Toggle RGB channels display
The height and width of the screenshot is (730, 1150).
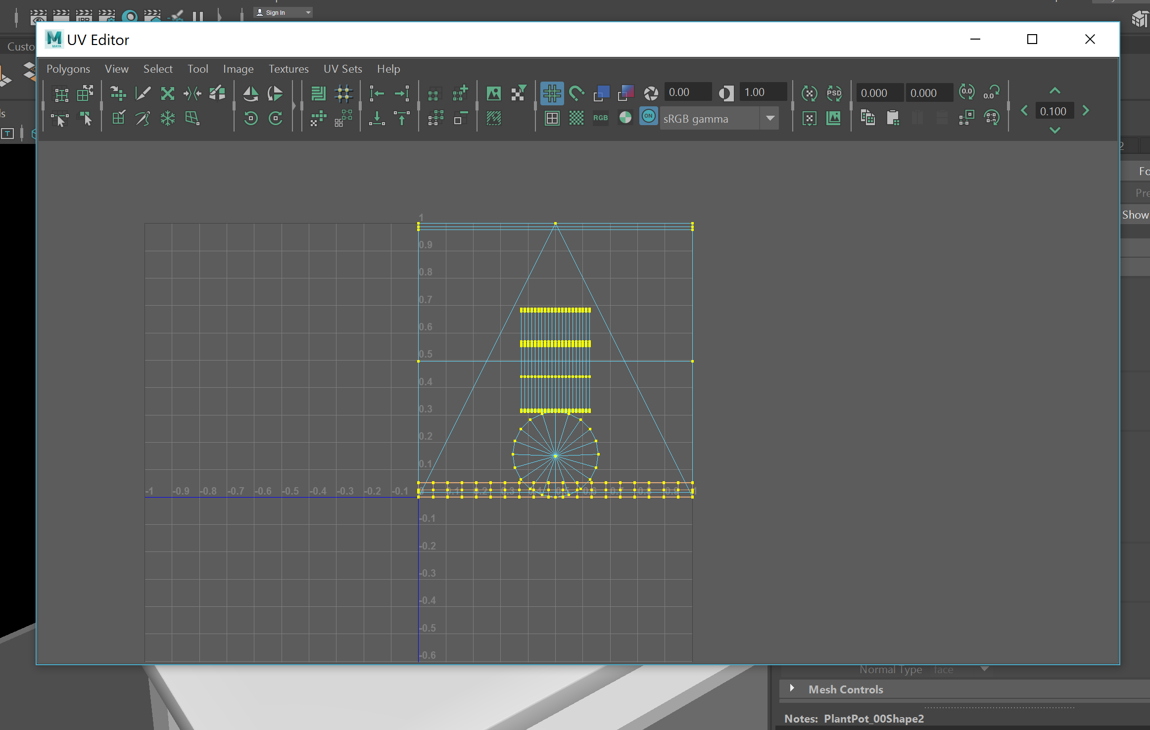pos(600,118)
